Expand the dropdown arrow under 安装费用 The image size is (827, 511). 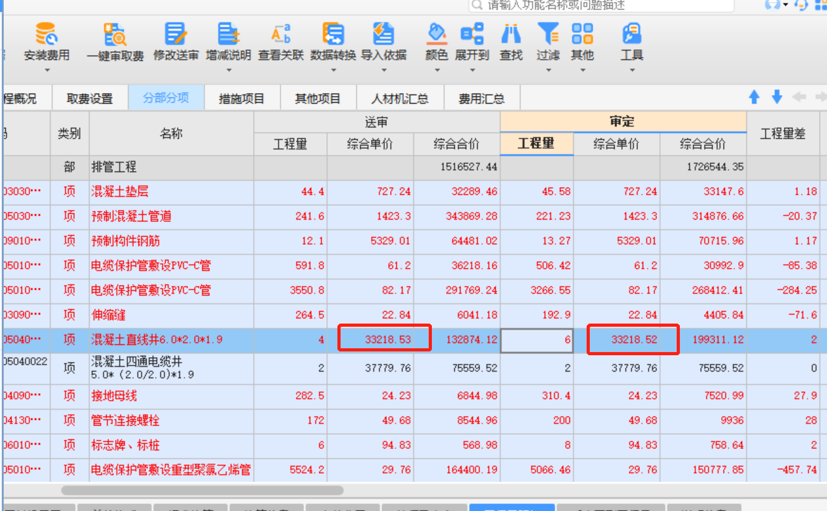point(46,70)
